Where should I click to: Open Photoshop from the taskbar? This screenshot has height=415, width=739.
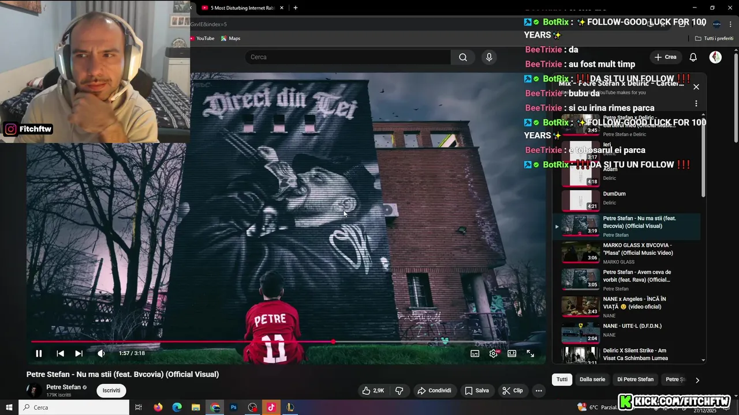click(x=234, y=408)
